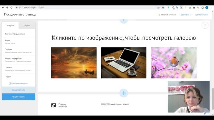Open the green extension icon in toolbar
Screen dimensions: 214x120
[x=168, y=8]
